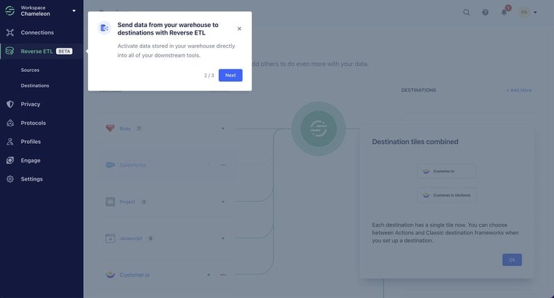The width and height of the screenshot is (554, 298).
Task: Click the PA user avatar
Action: click(x=524, y=12)
